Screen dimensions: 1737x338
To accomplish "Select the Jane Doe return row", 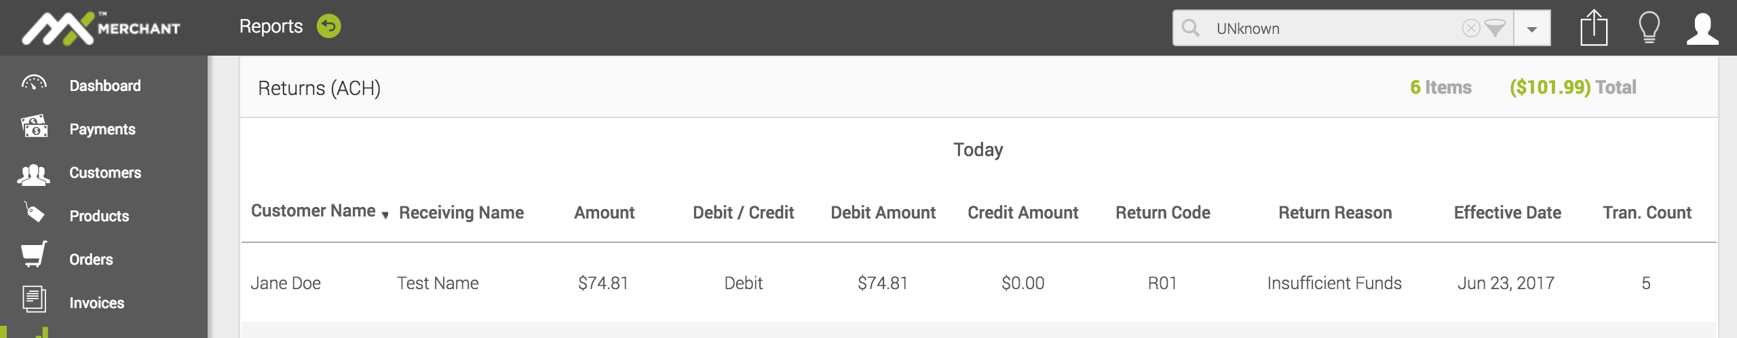I will (977, 283).
